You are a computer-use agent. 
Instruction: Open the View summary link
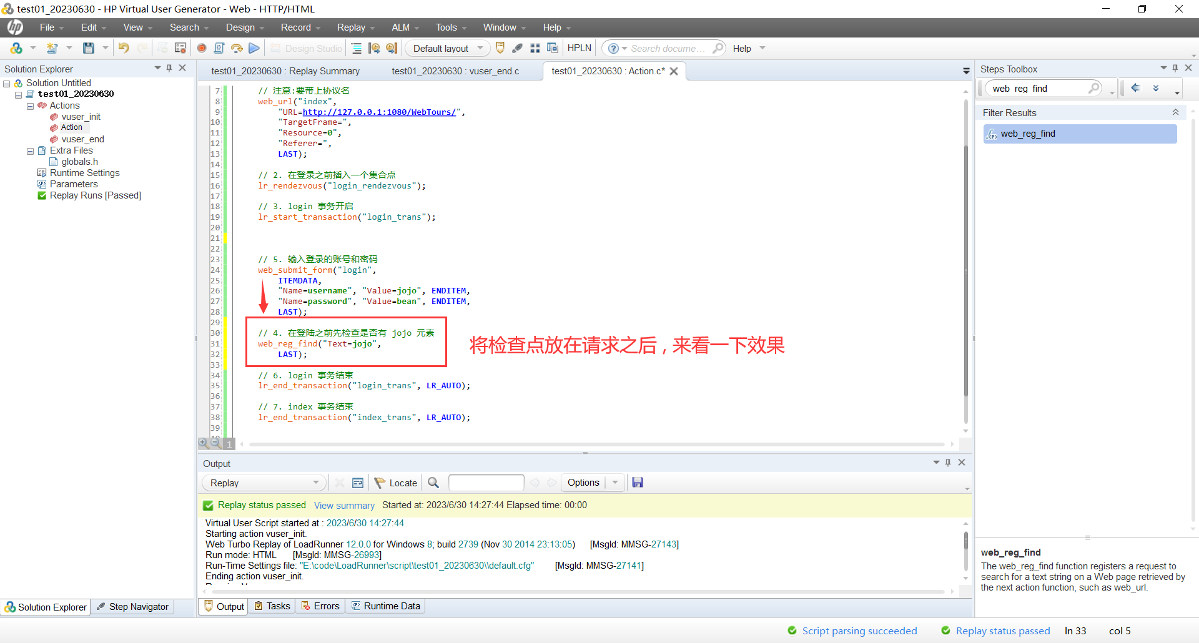pos(344,506)
